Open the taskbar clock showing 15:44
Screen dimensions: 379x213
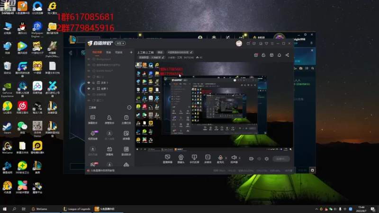coord(361,209)
